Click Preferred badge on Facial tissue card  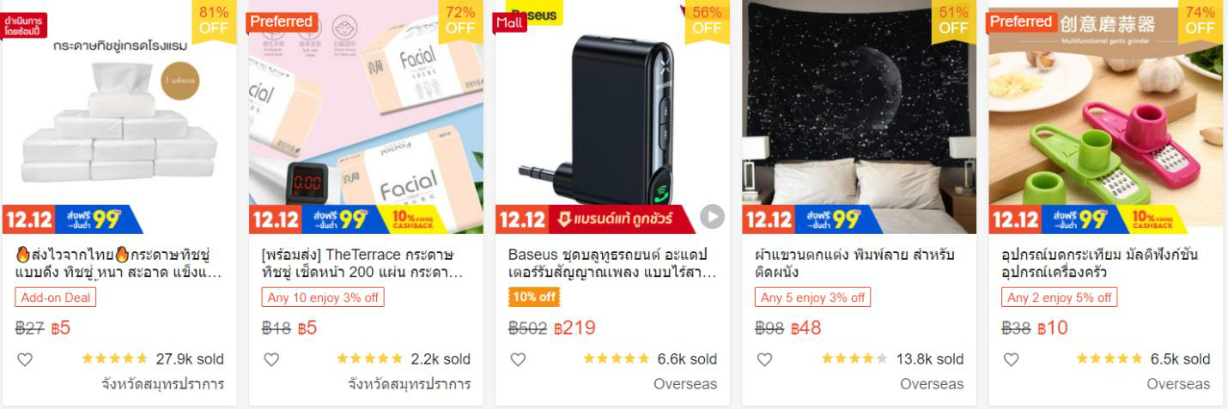point(282,21)
